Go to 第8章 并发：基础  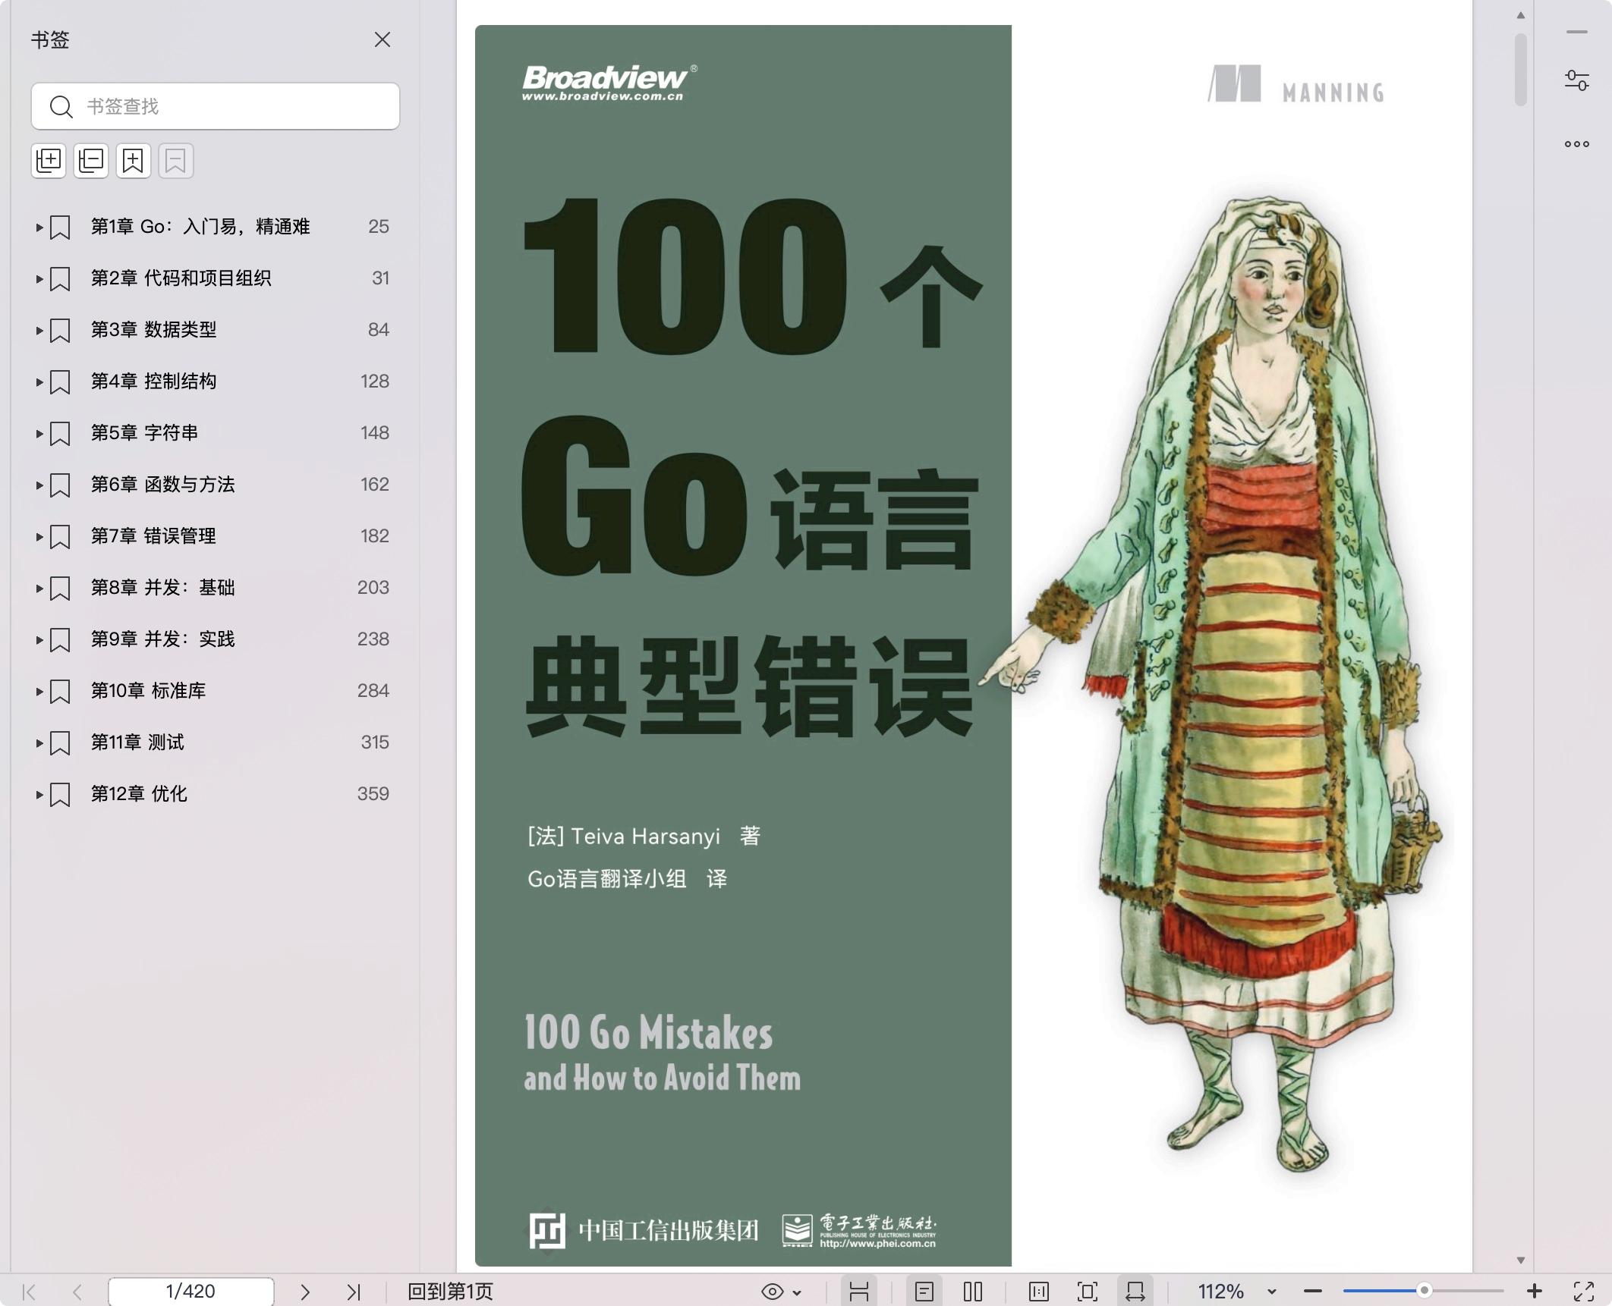162,588
